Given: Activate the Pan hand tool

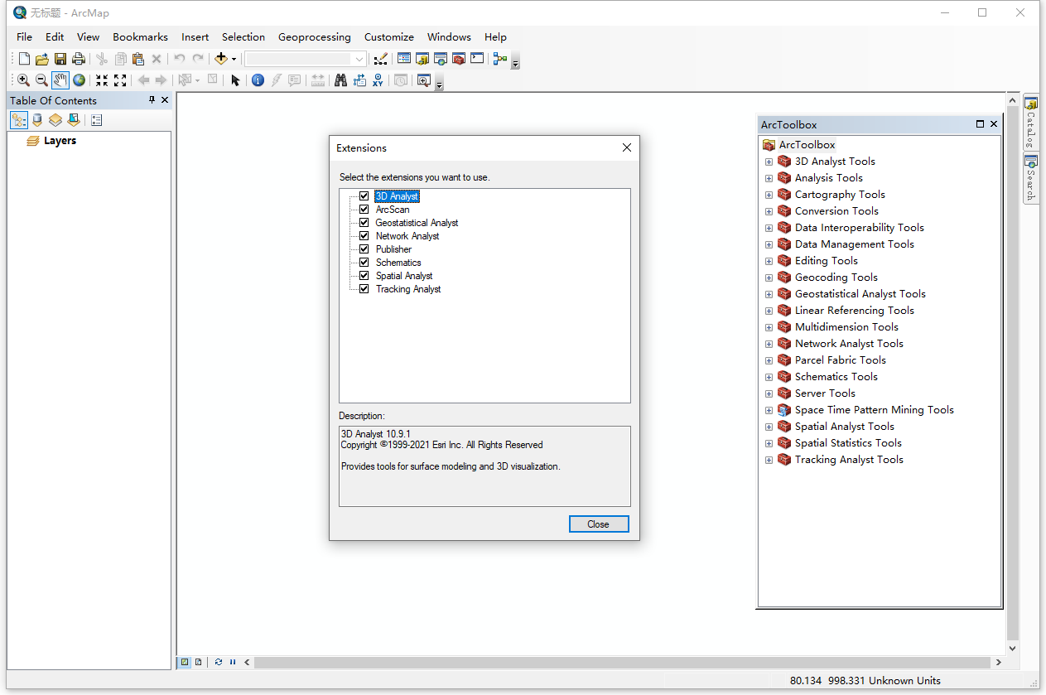Looking at the screenshot, I should pyautogui.click(x=60, y=80).
